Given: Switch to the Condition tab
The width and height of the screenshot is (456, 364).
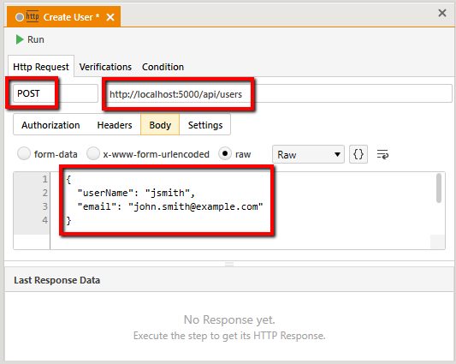Looking at the screenshot, I should tap(163, 67).
